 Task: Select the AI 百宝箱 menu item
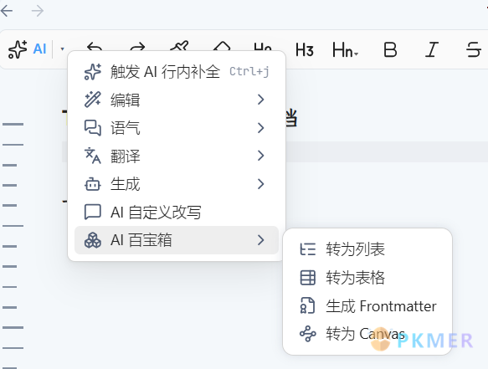(x=177, y=240)
